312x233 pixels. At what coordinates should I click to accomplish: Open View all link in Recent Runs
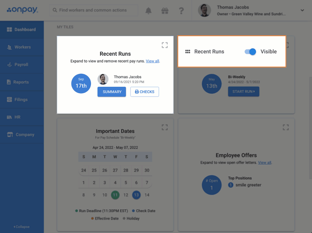pyautogui.click(x=152, y=61)
